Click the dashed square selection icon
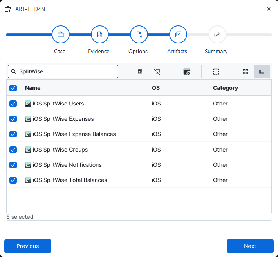 (x=216, y=71)
